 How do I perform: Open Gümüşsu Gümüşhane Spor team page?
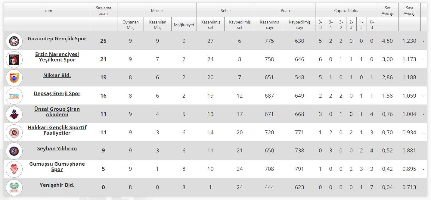click(57, 167)
